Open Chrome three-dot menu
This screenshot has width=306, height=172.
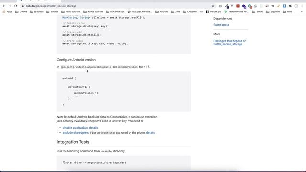pos(302,6)
